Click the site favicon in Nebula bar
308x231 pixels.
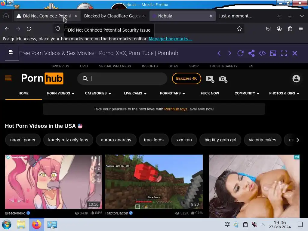coord(12,53)
